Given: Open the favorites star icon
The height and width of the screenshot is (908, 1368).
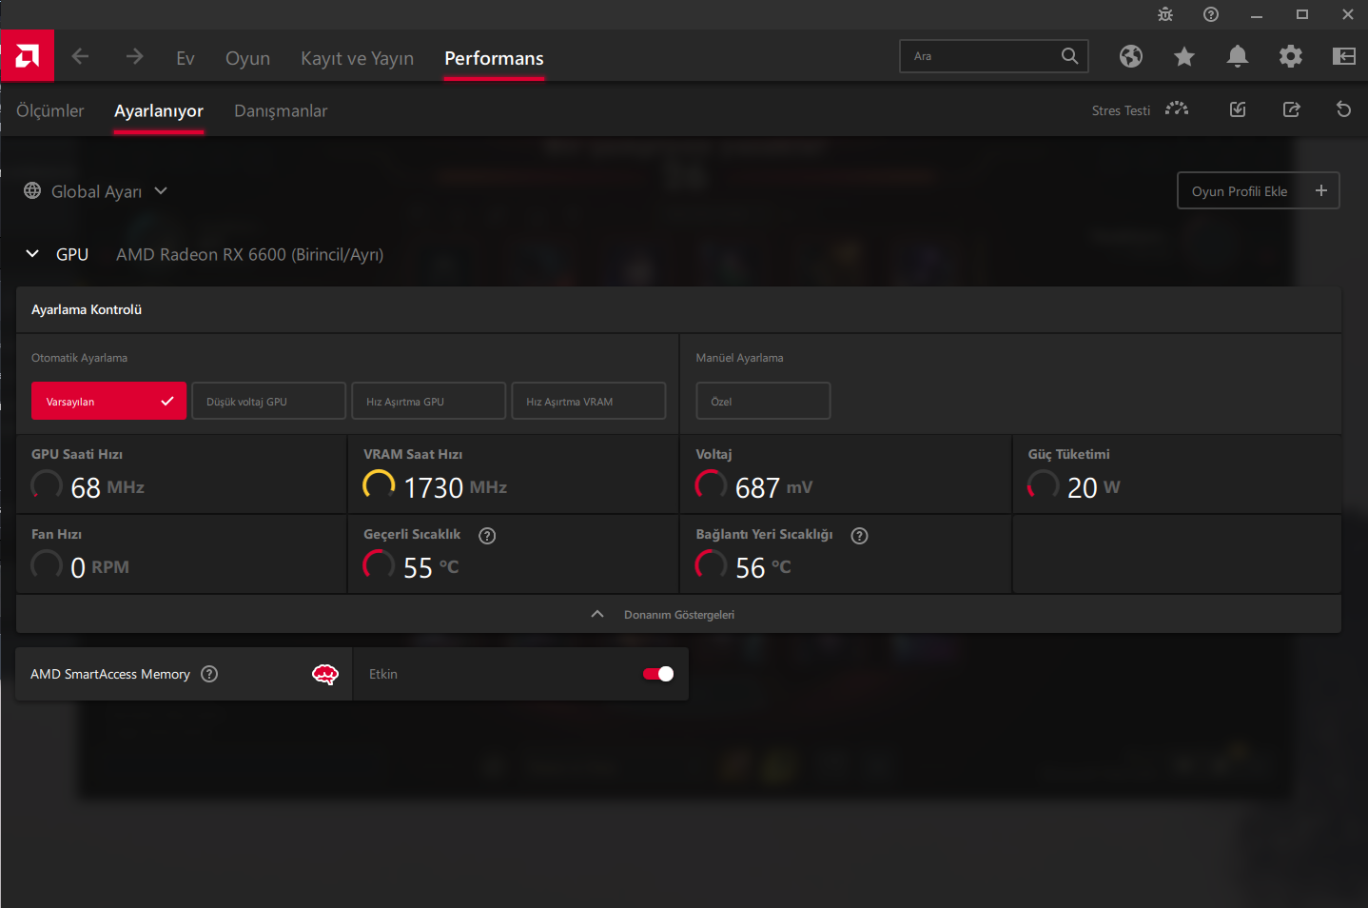Looking at the screenshot, I should (x=1184, y=57).
